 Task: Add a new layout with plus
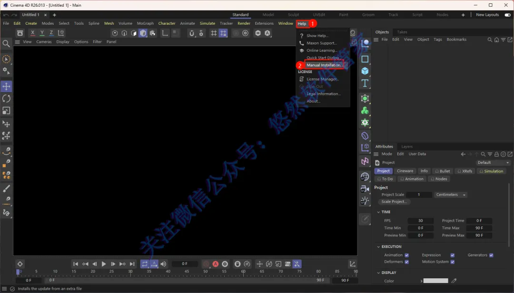pyautogui.click(x=463, y=15)
